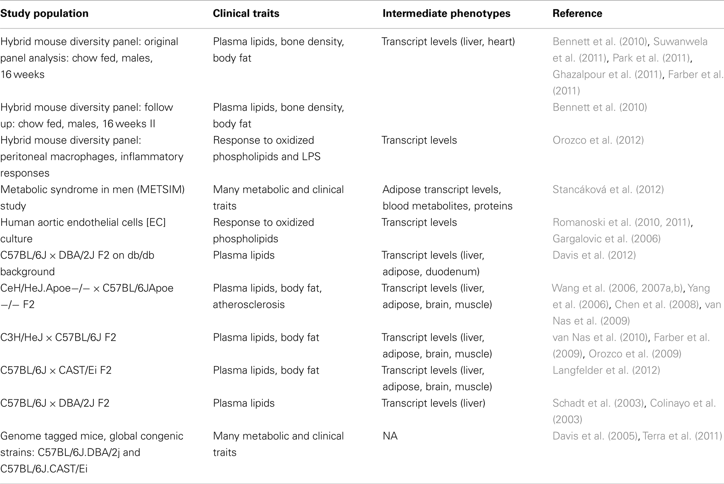Follow the Ghazalpour et al. (2011) citation link
This screenshot has height=484, width=724.
[x=607, y=74]
